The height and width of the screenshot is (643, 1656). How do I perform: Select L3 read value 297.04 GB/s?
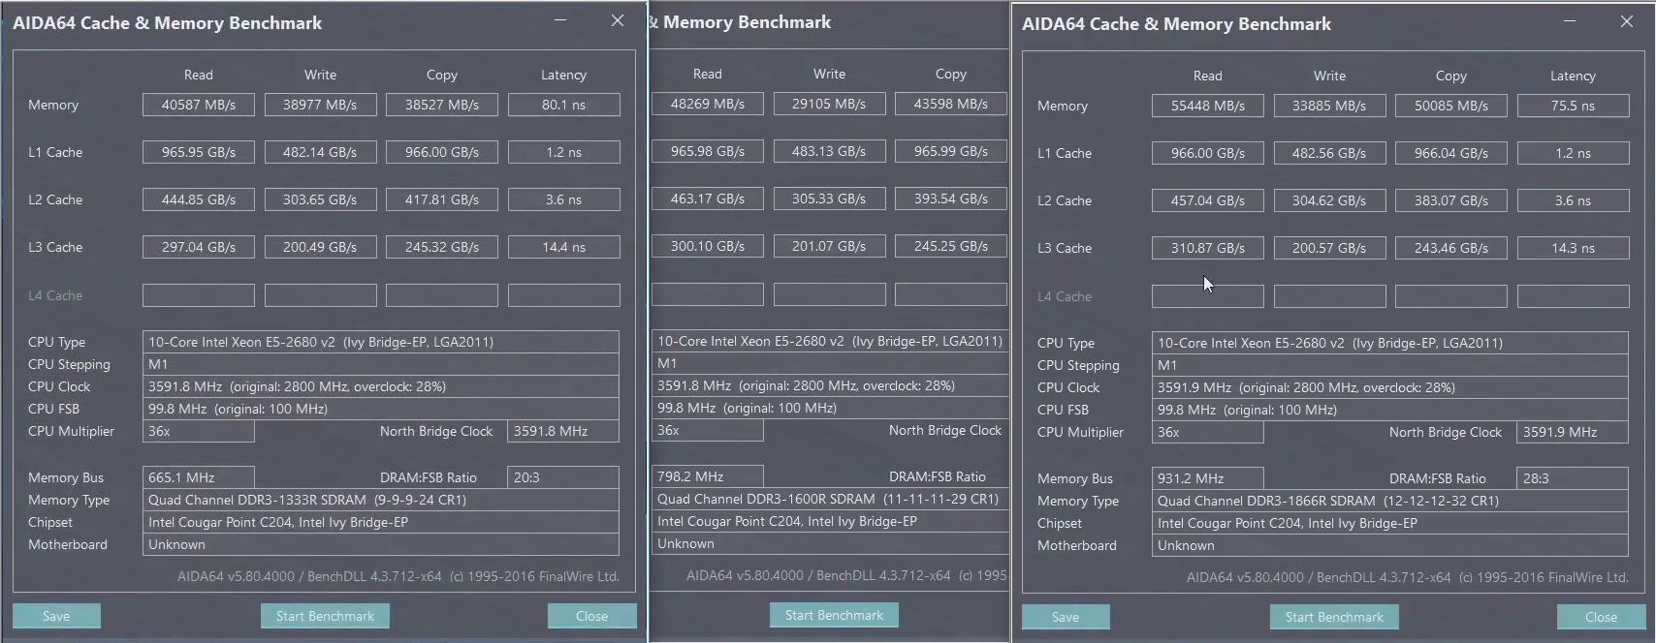pos(199,247)
